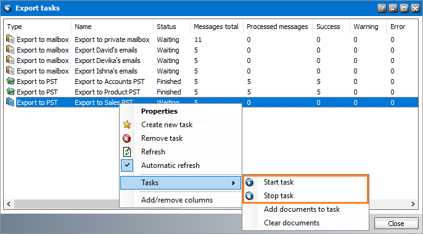Click the PST icon of Export to Accounts PST
423x234 pixels.
10,81
